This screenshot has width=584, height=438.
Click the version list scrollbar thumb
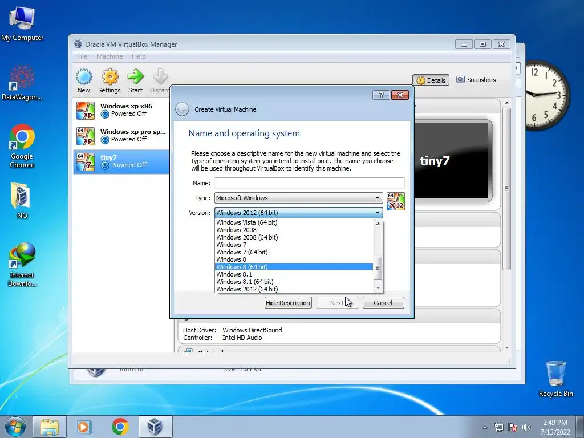pos(378,268)
